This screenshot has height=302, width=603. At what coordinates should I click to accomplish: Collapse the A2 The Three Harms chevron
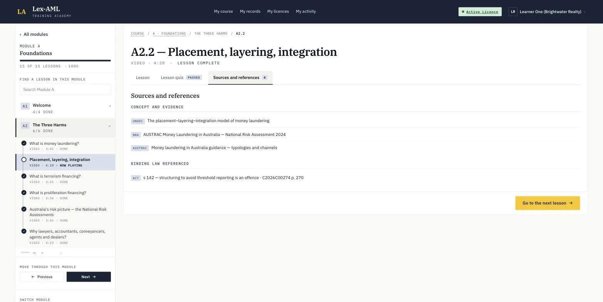(109, 126)
